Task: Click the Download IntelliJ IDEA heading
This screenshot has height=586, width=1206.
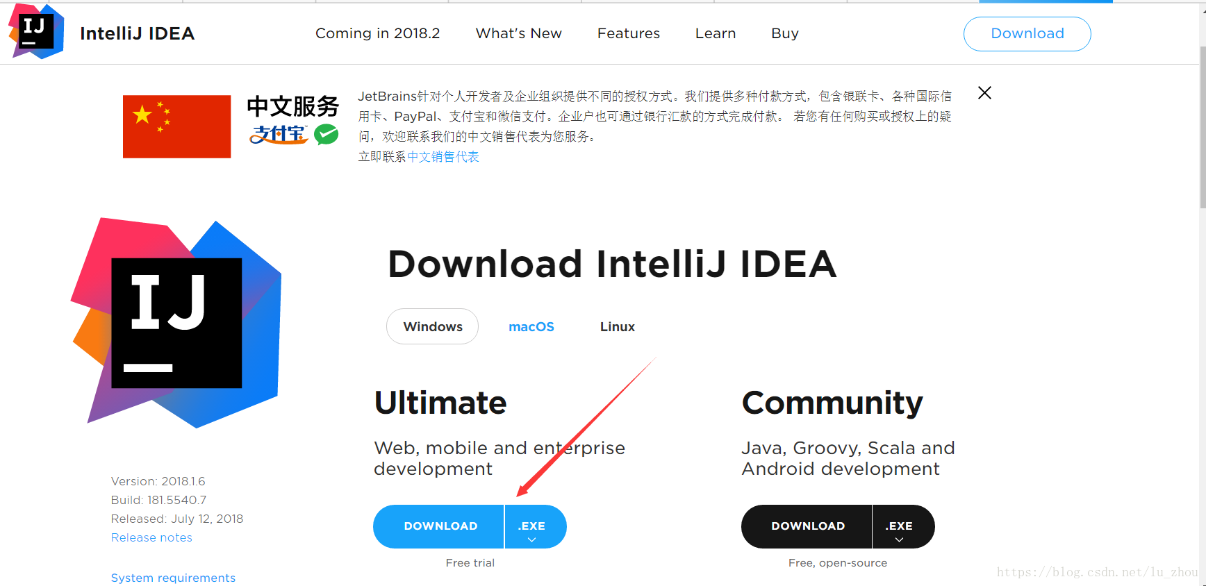Action: coord(612,264)
